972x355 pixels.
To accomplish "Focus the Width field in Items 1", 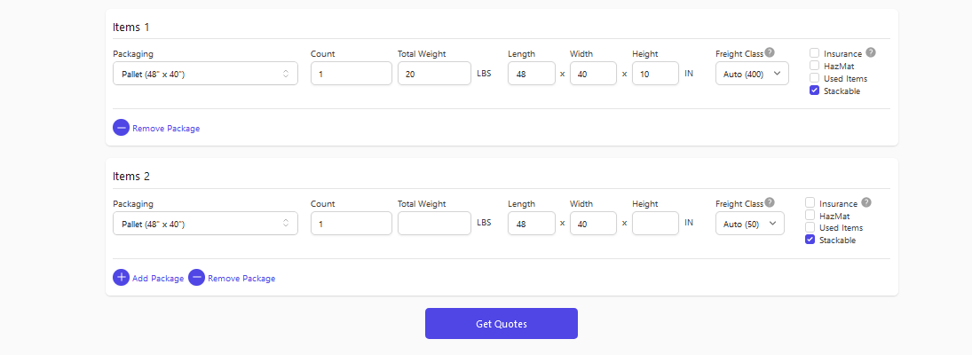I will coord(593,73).
